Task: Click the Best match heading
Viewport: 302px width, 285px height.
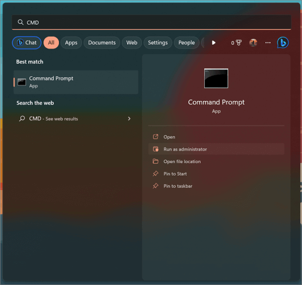Action: coord(30,62)
